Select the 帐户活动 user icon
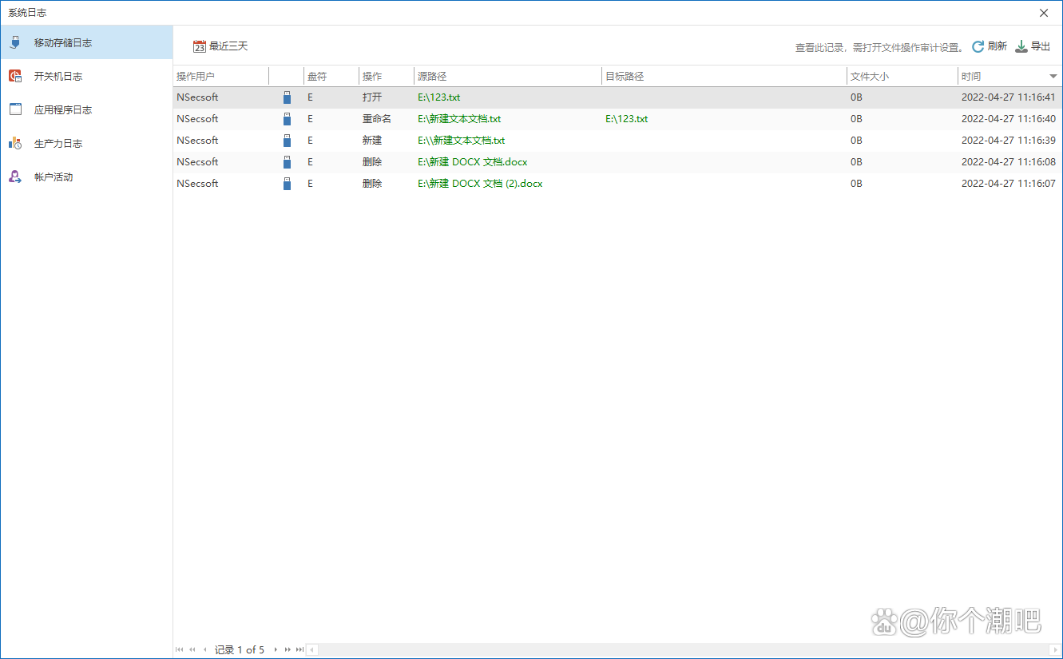 (15, 177)
